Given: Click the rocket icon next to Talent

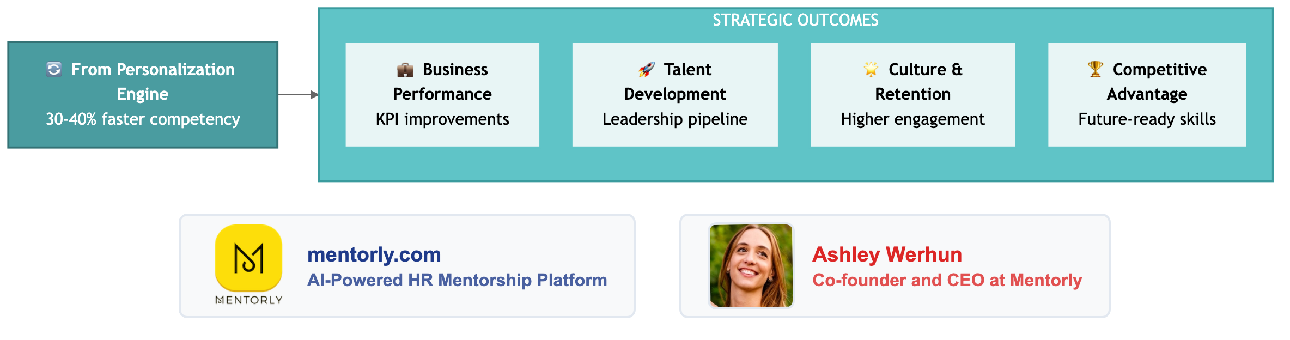Looking at the screenshot, I should pos(646,70).
